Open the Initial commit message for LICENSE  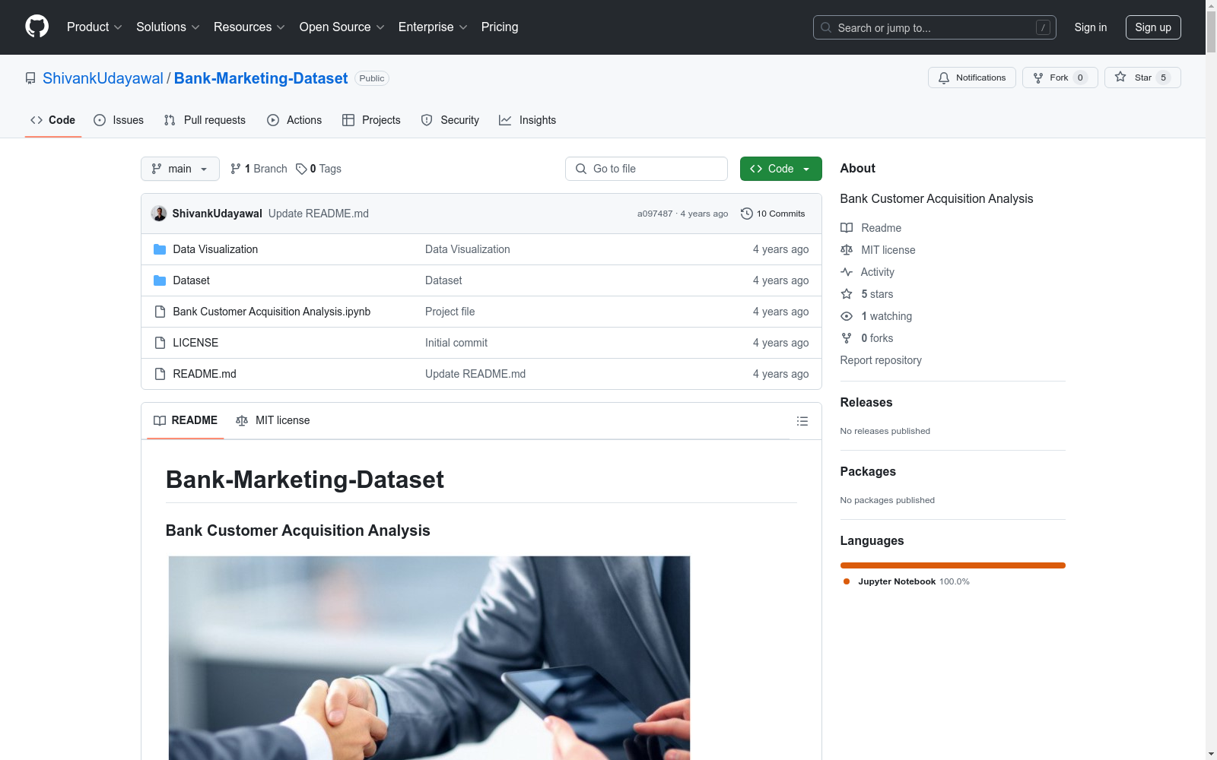[x=456, y=343]
